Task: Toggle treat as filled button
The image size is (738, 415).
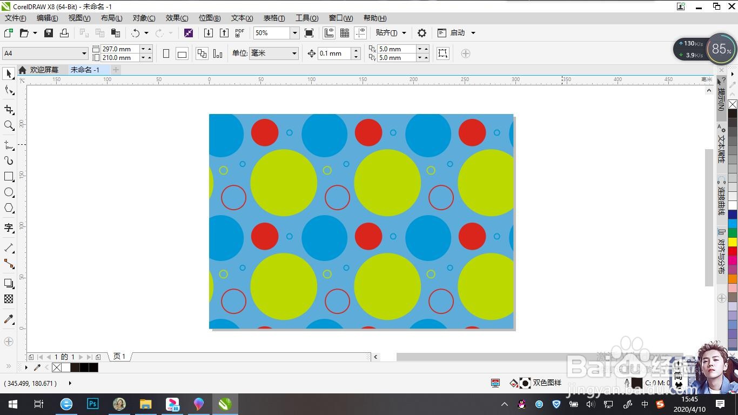Action: tap(442, 53)
